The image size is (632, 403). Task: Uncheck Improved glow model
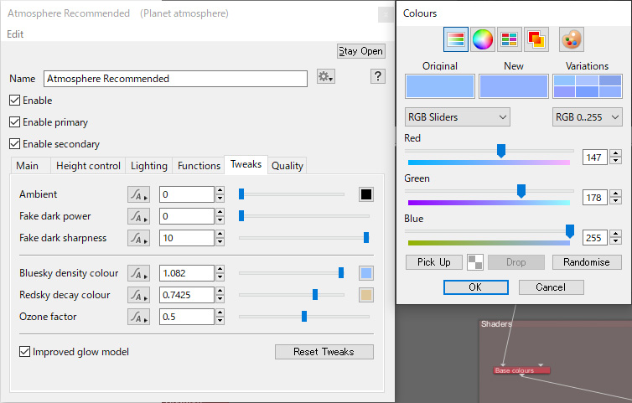[24, 352]
